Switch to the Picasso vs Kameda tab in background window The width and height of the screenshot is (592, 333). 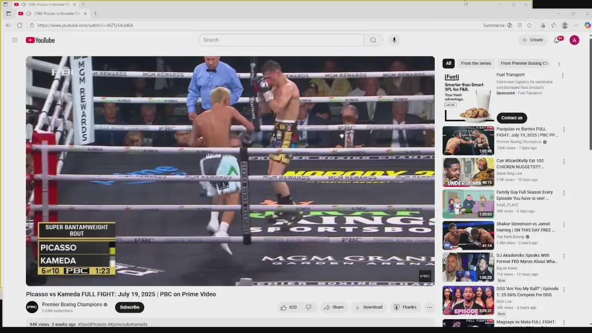pyautogui.click(x=45, y=4)
